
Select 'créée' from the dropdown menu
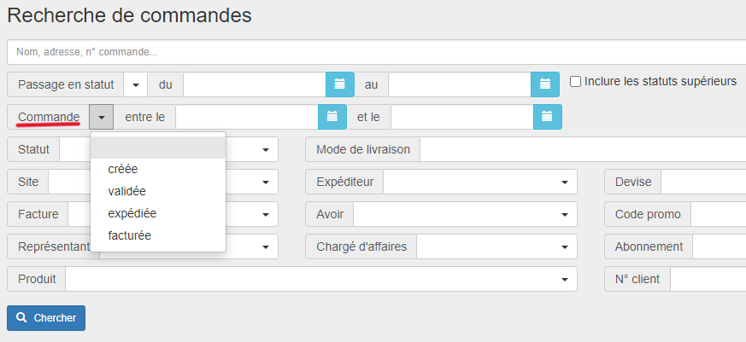[x=123, y=169]
